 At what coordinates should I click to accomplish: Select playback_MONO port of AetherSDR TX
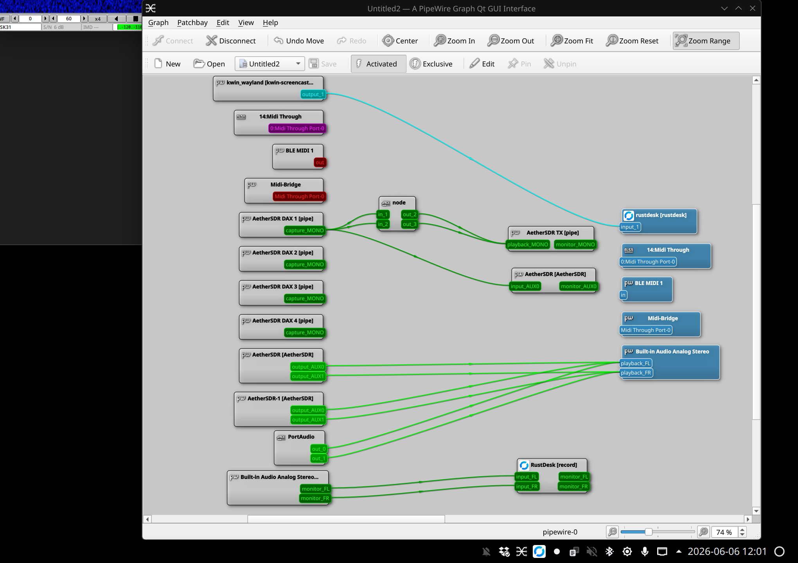tap(528, 244)
